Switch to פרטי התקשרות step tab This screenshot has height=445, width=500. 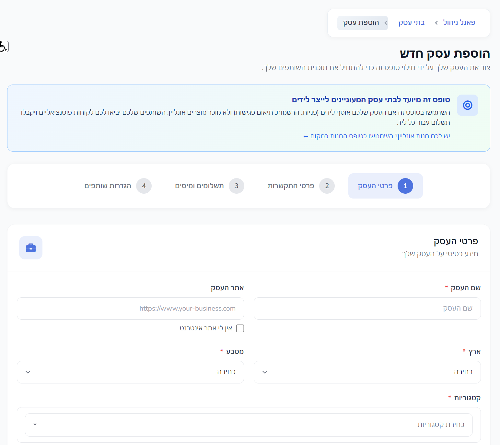tap(291, 186)
